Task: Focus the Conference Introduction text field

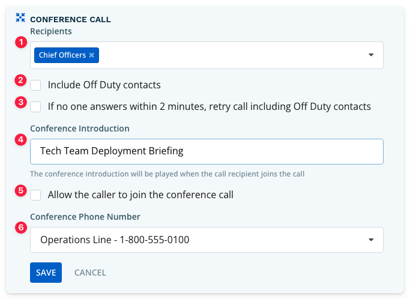Action: point(207,151)
